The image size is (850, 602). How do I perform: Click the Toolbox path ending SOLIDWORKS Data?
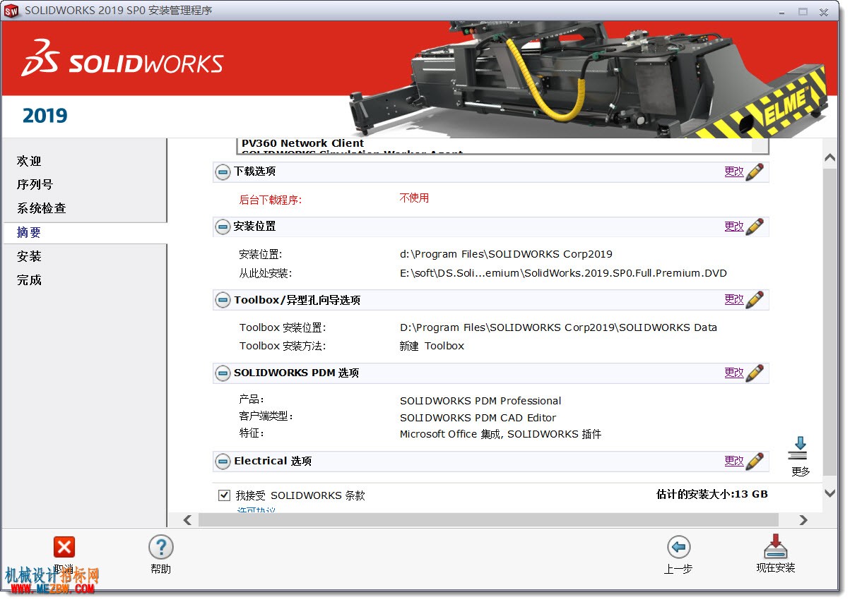click(558, 327)
